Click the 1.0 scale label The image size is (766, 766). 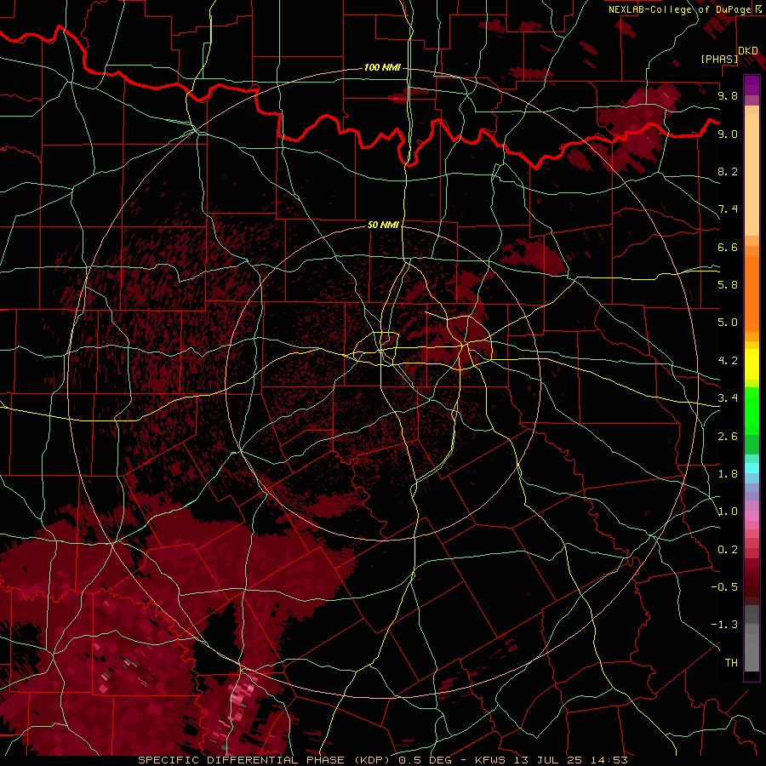[x=728, y=512]
